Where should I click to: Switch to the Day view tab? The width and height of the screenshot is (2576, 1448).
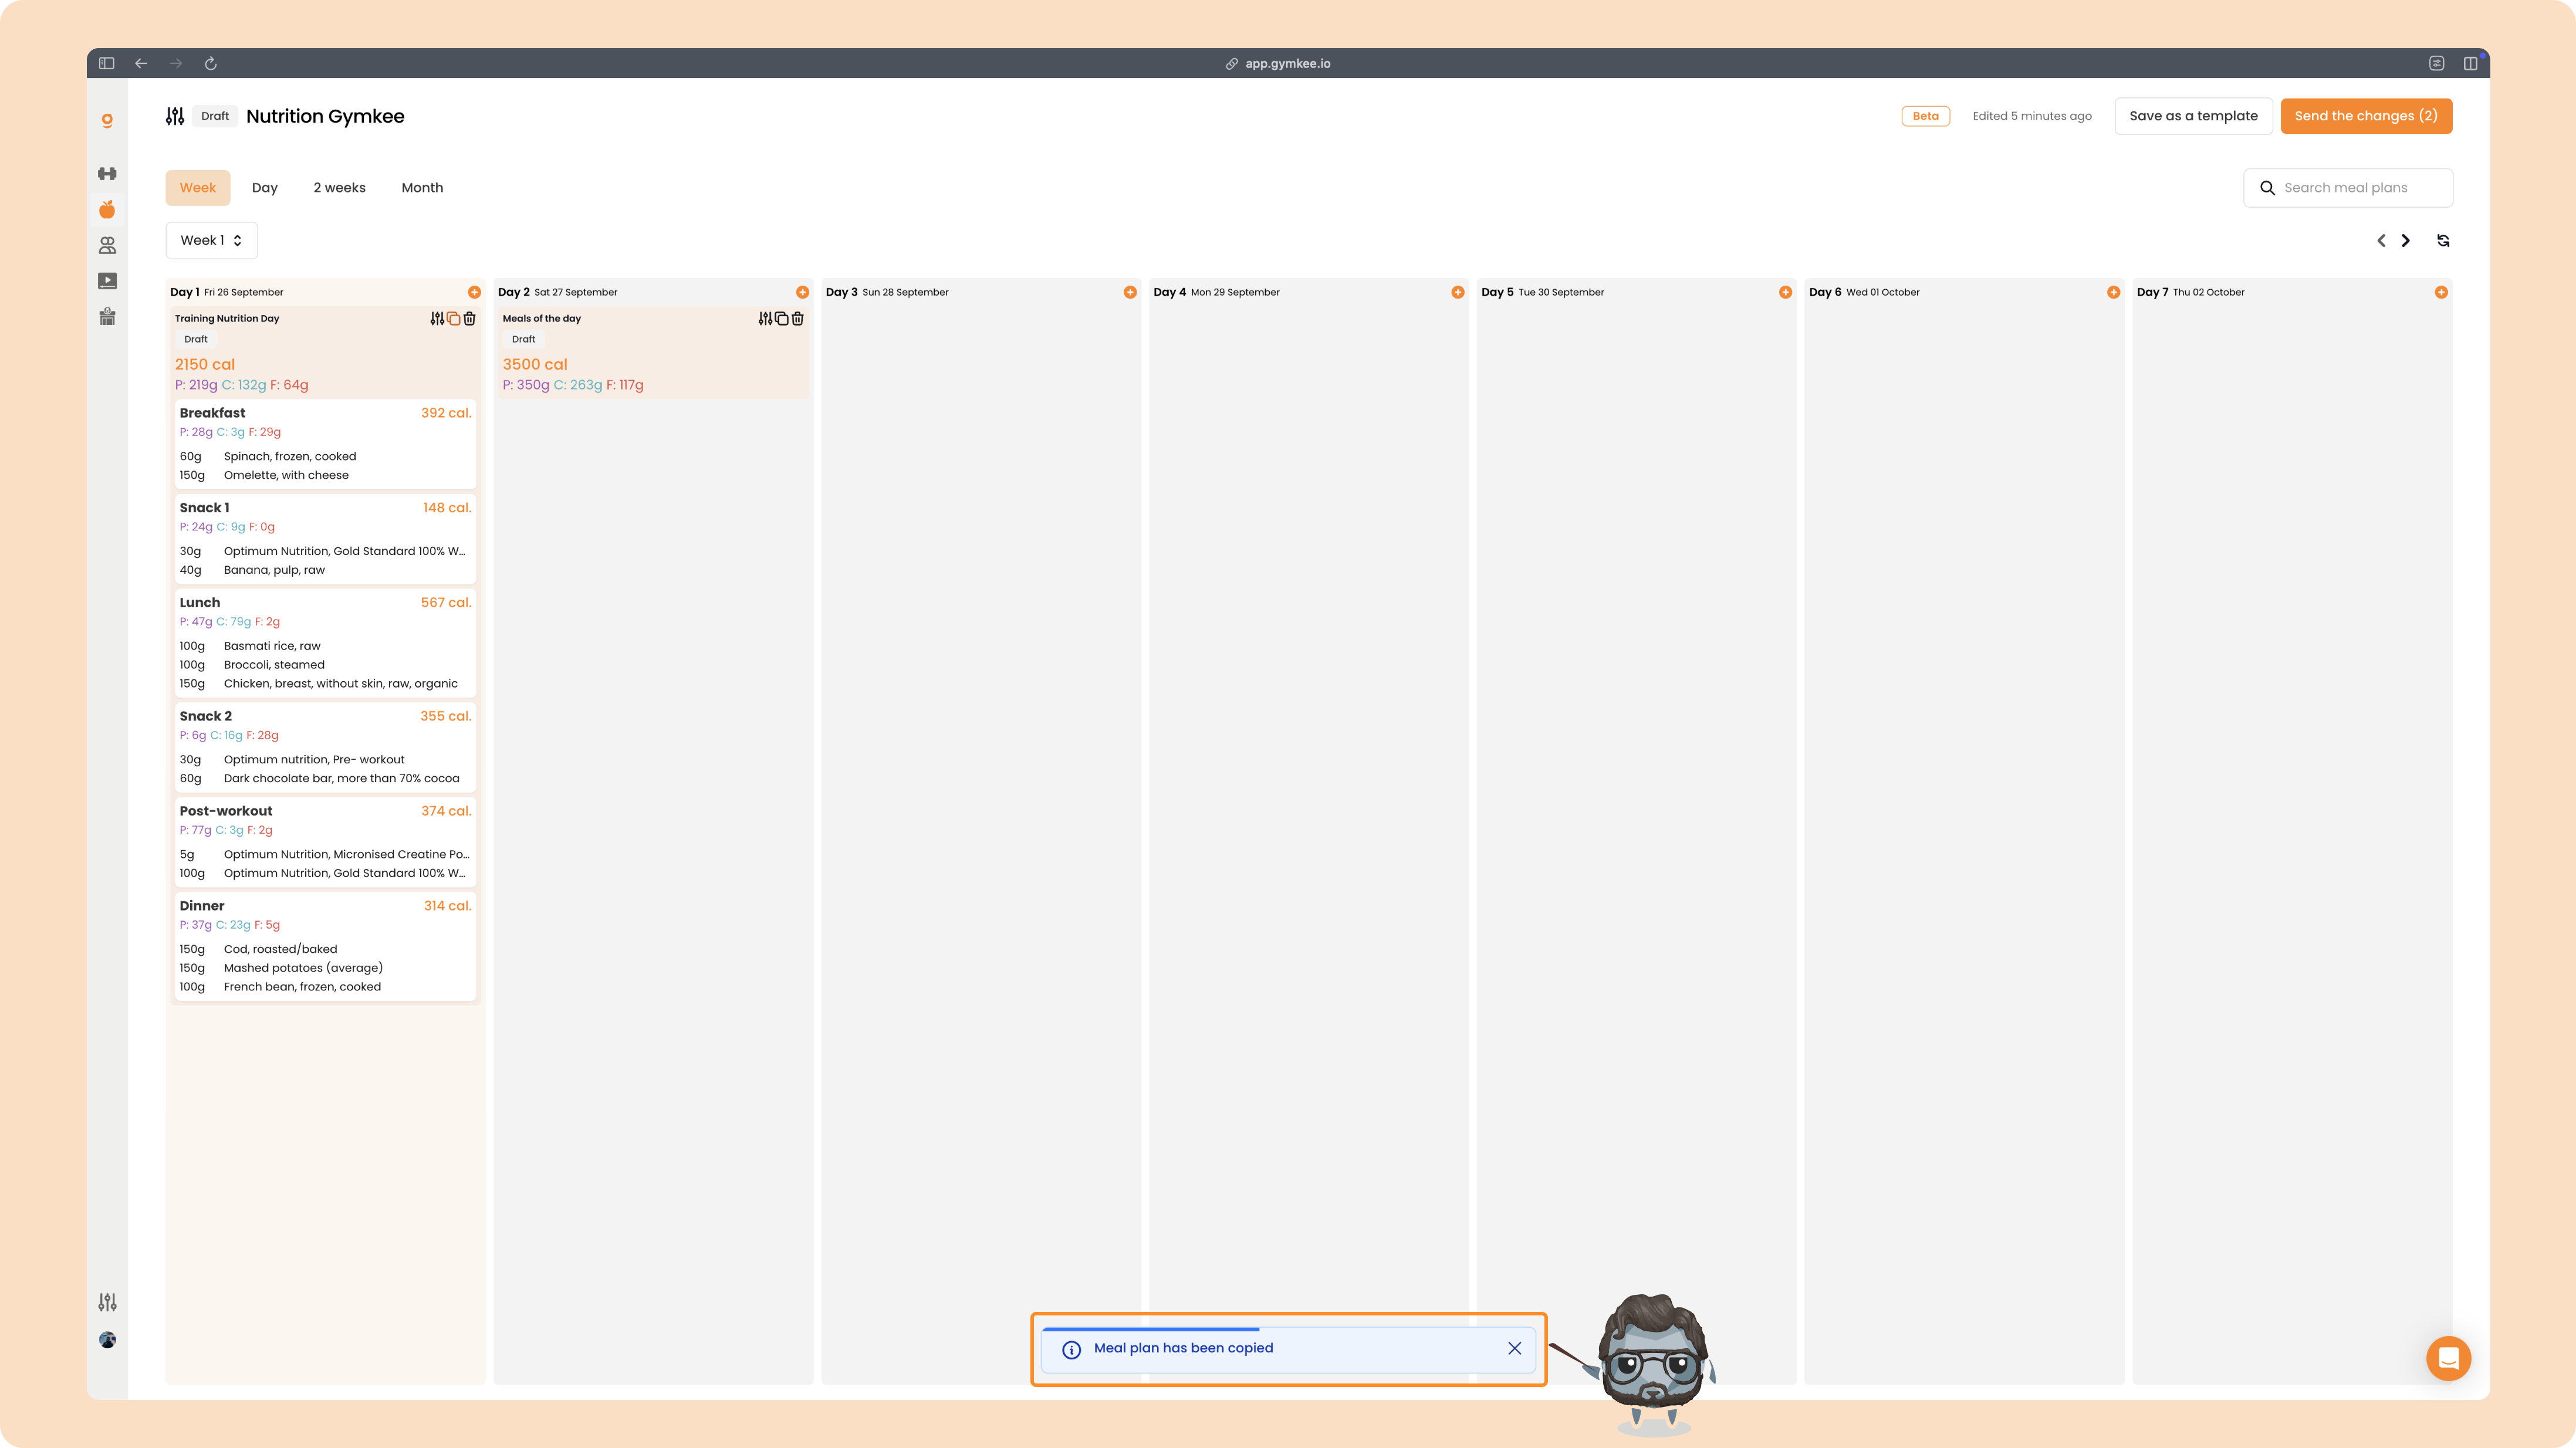tap(265, 188)
